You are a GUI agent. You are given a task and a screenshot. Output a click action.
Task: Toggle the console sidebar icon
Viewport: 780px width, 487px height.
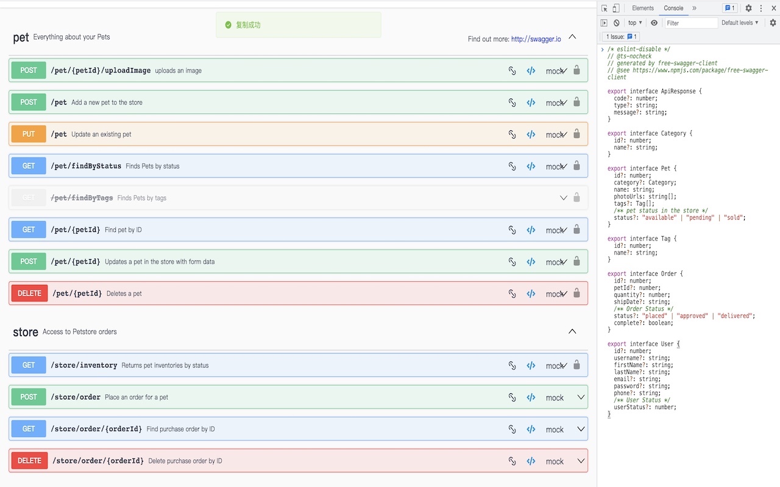(604, 23)
